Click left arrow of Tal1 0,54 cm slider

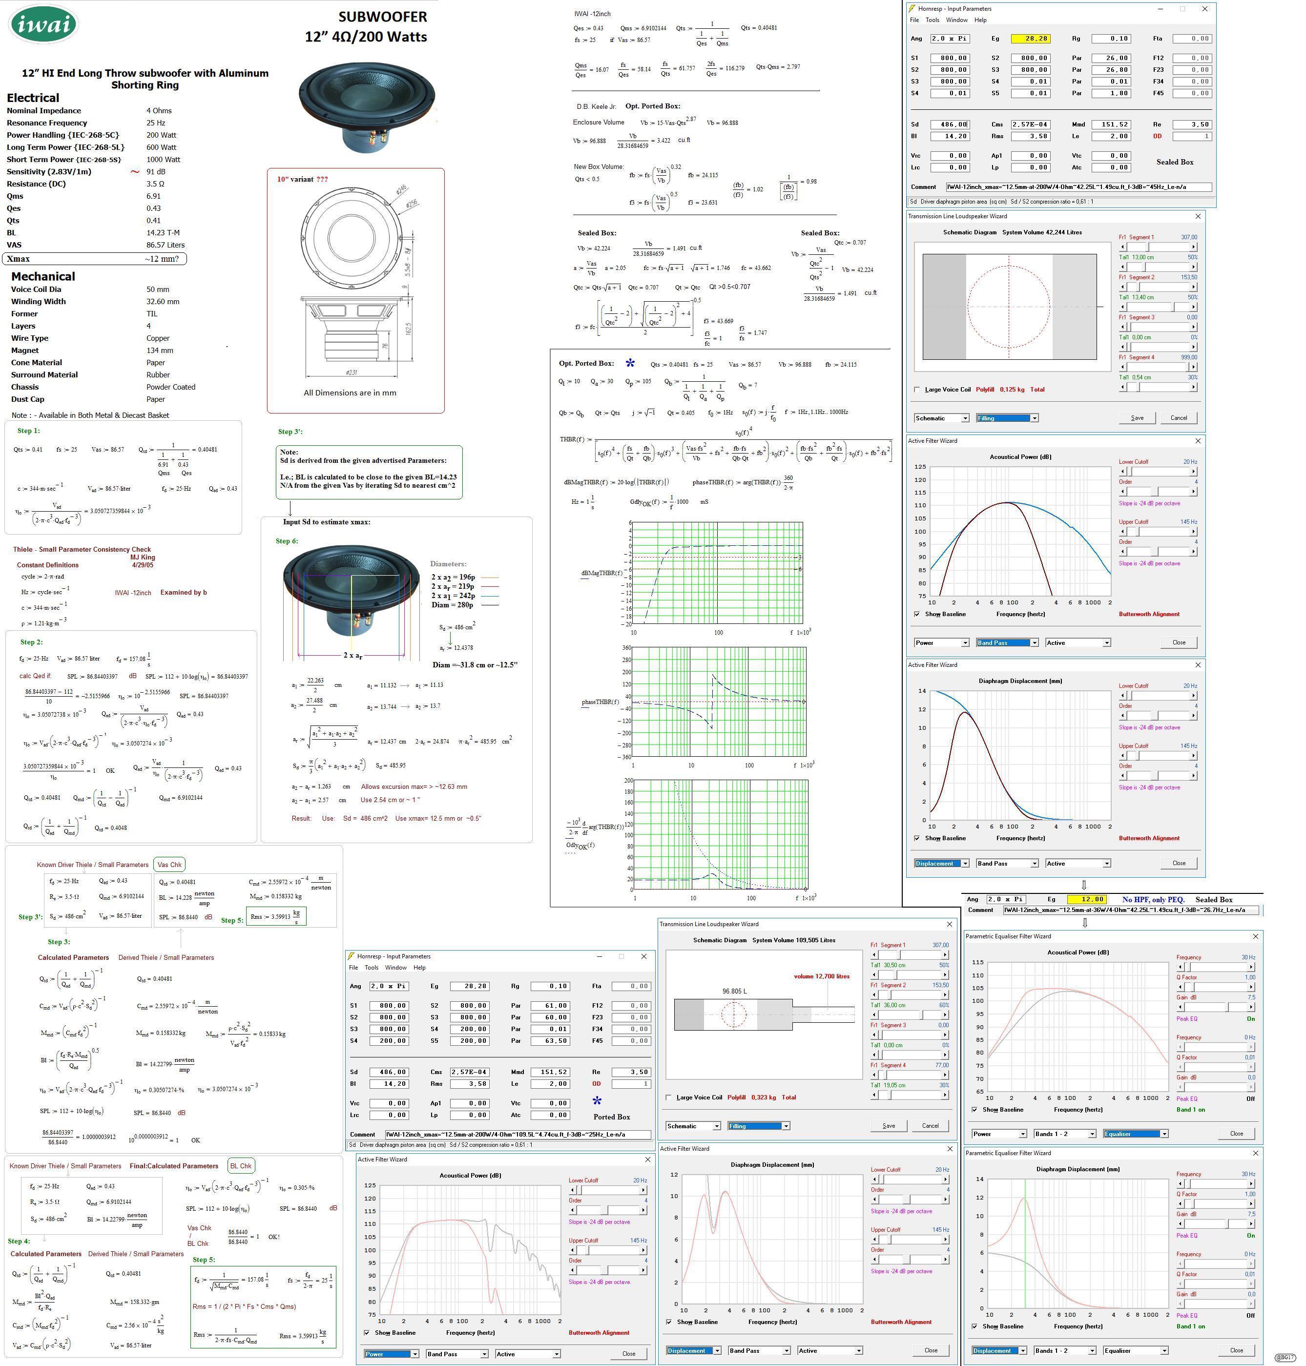[x=1122, y=387]
